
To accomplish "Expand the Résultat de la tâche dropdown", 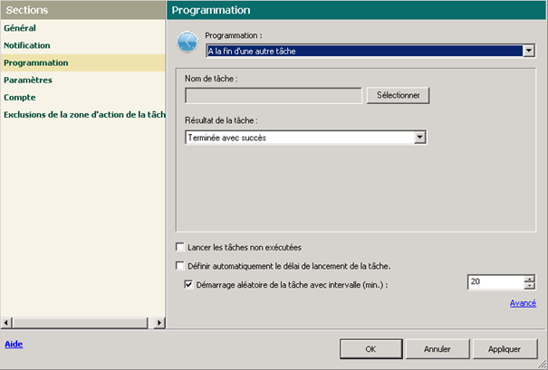I will tap(419, 138).
